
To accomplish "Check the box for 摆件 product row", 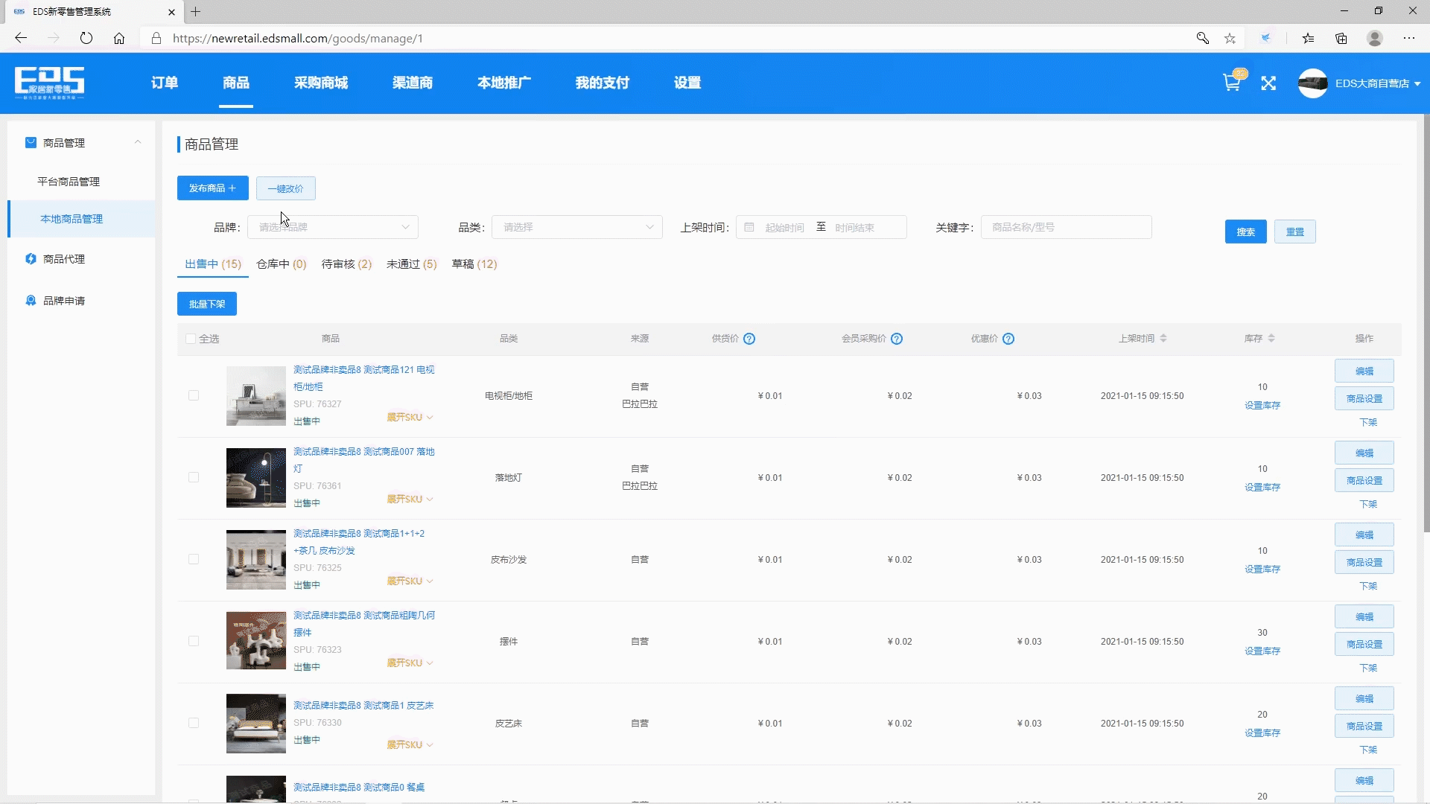I will tap(194, 641).
